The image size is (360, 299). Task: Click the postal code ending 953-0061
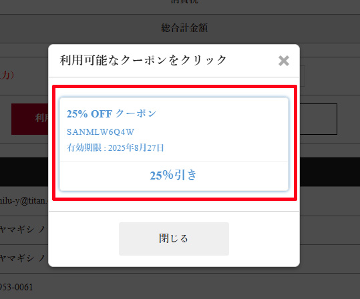(17, 287)
